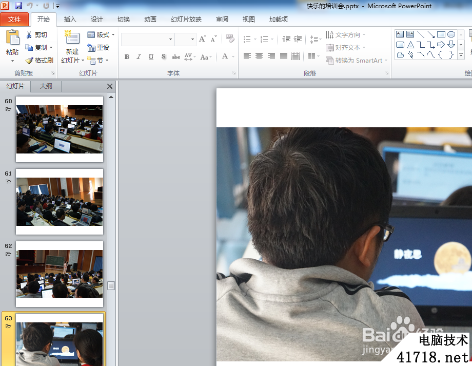Convert to SmartArt button

(357, 61)
